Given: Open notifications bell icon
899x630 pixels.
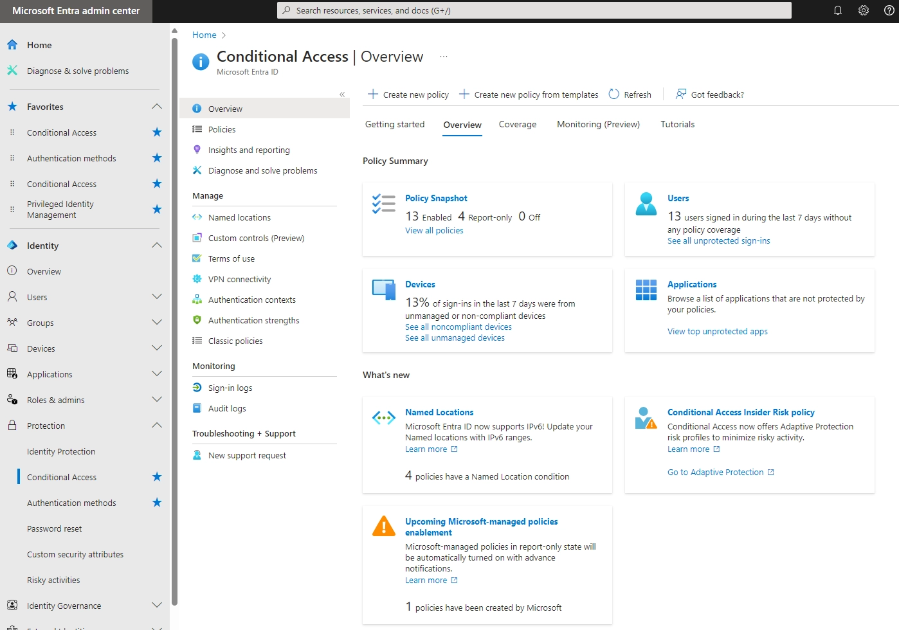Looking at the screenshot, I should (x=838, y=10).
